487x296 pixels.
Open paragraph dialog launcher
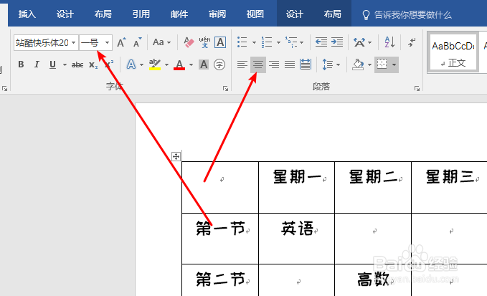click(417, 89)
